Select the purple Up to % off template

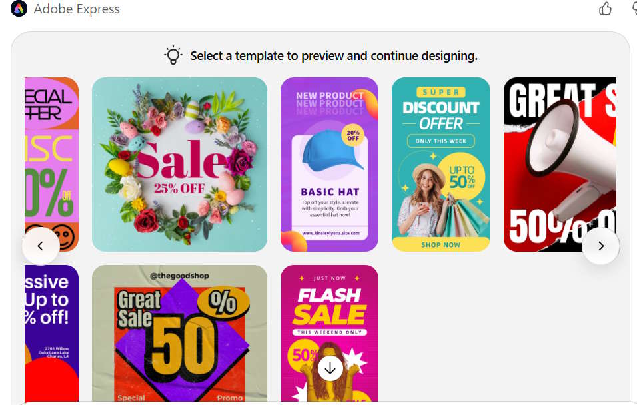pyautogui.click(x=51, y=334)
